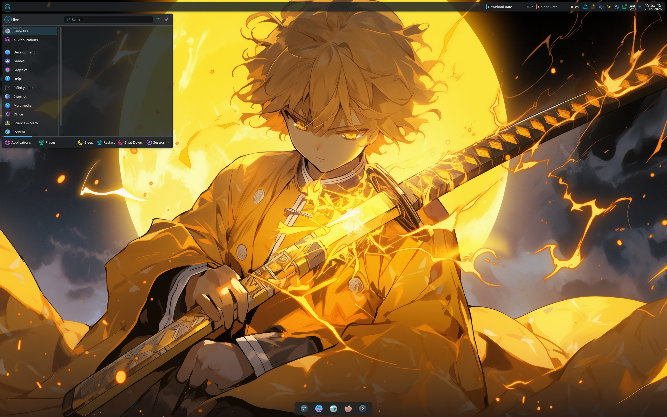Click the Upload Rate monitor

click(557, 7)
